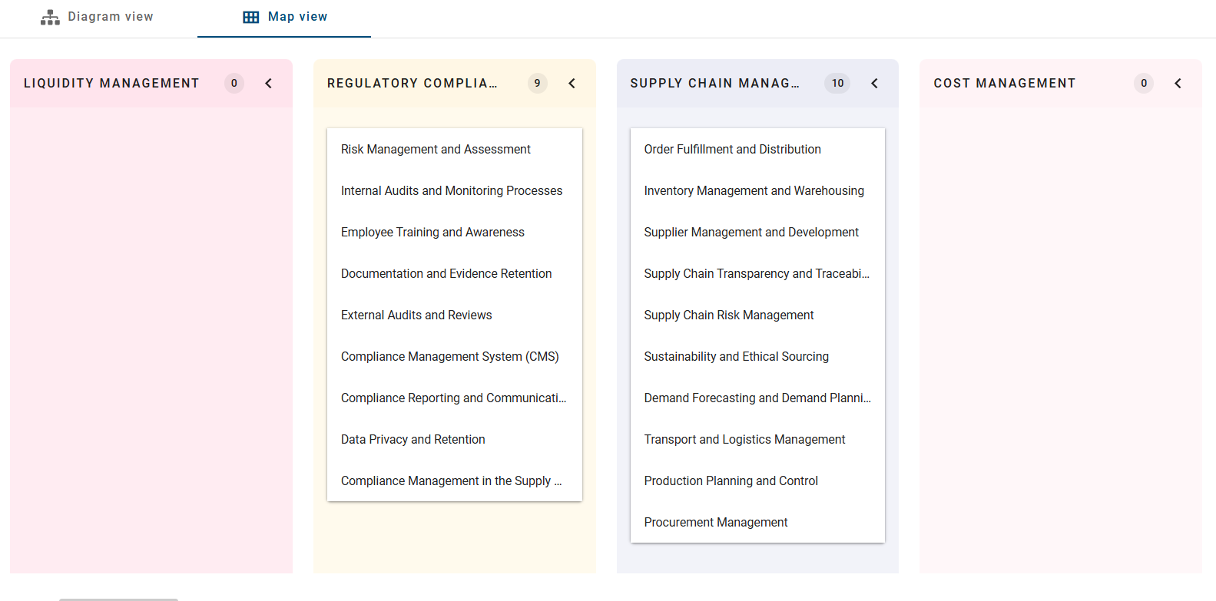
Task: Collapse the Supply Chain Management column
Action: coord(874,84)
